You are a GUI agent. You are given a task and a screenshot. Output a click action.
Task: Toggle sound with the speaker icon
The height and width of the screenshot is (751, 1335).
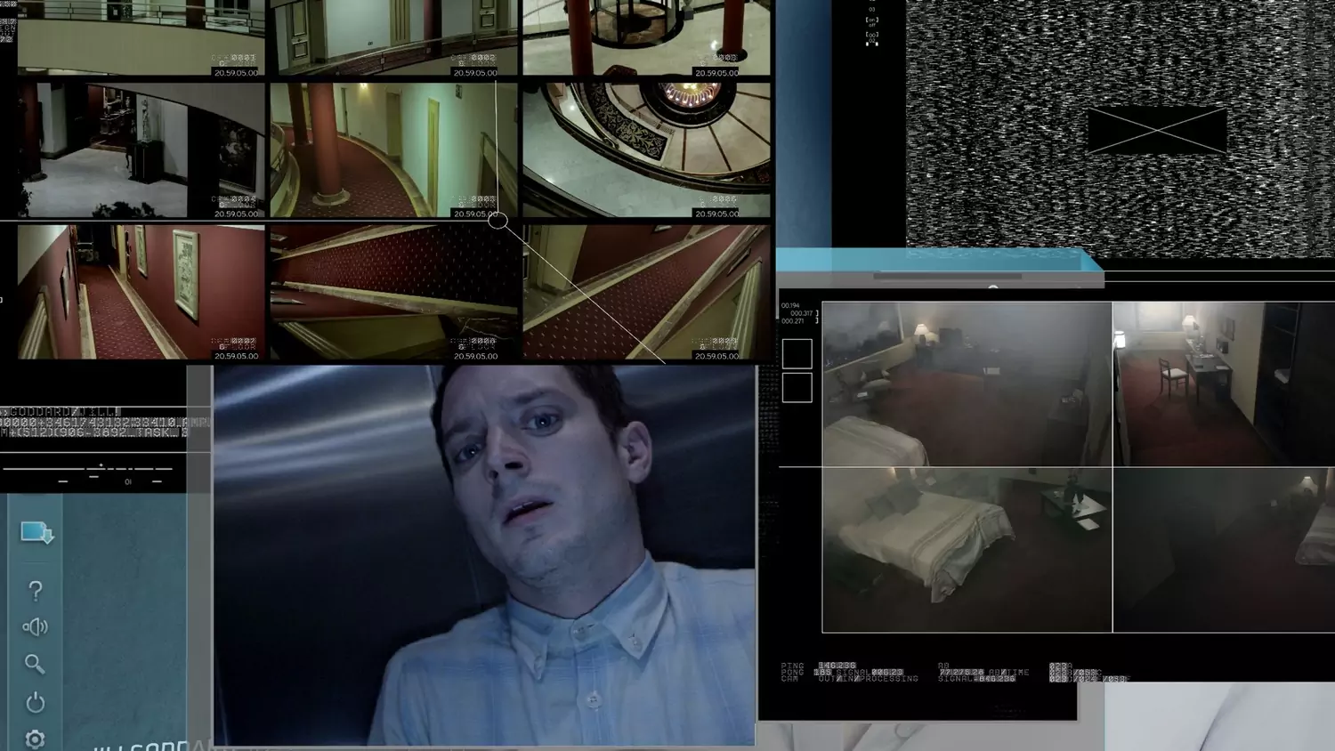pyautogui.click(x=35, y=627)
